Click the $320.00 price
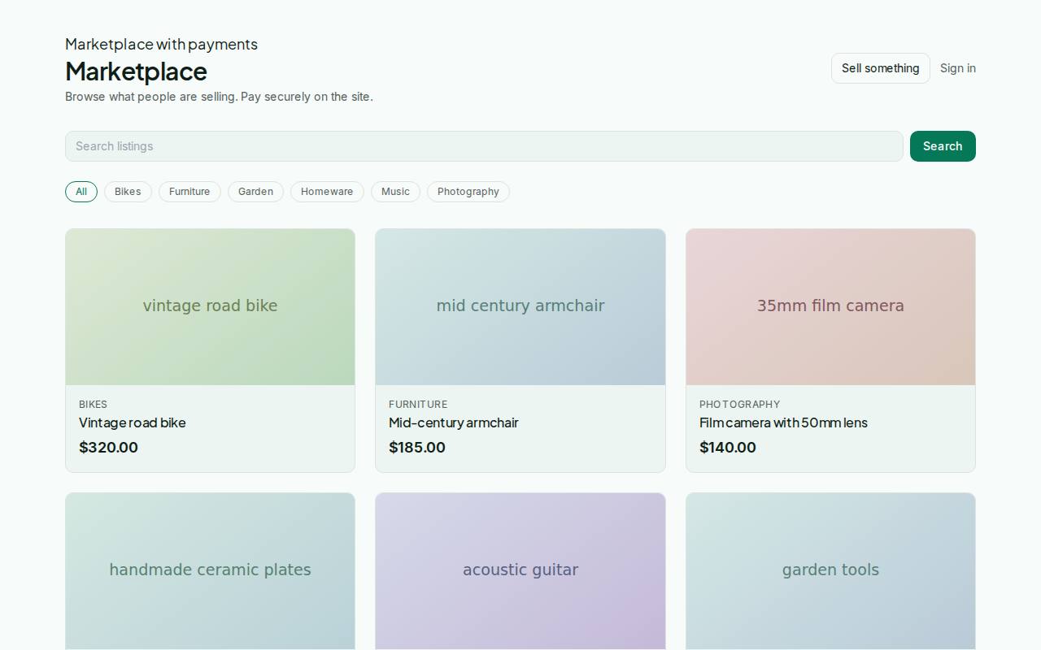The image size is (1041, 650). [108, 447]
